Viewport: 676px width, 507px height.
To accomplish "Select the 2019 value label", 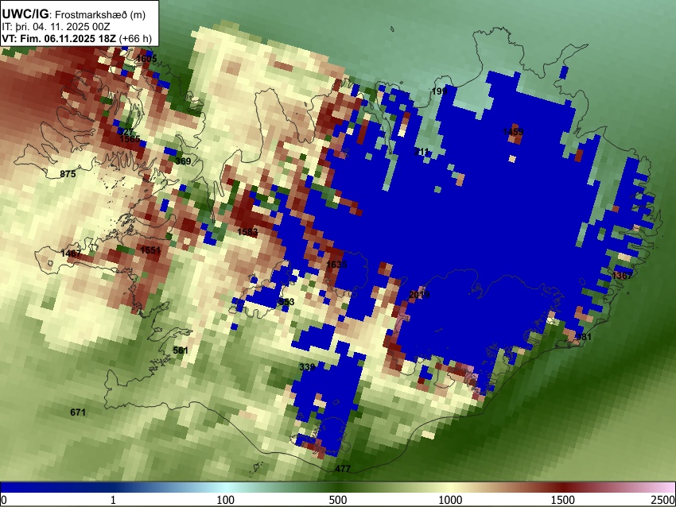I will click(x=419, y=295).
